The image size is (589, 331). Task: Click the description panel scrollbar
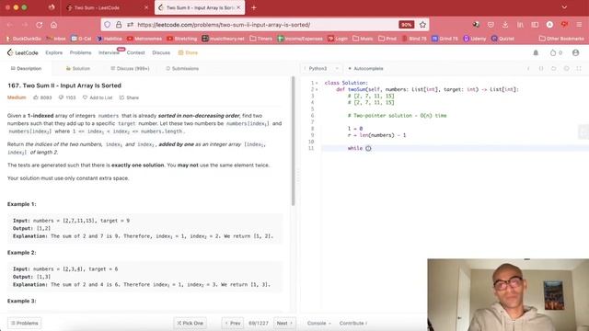(x=293, y=141)
